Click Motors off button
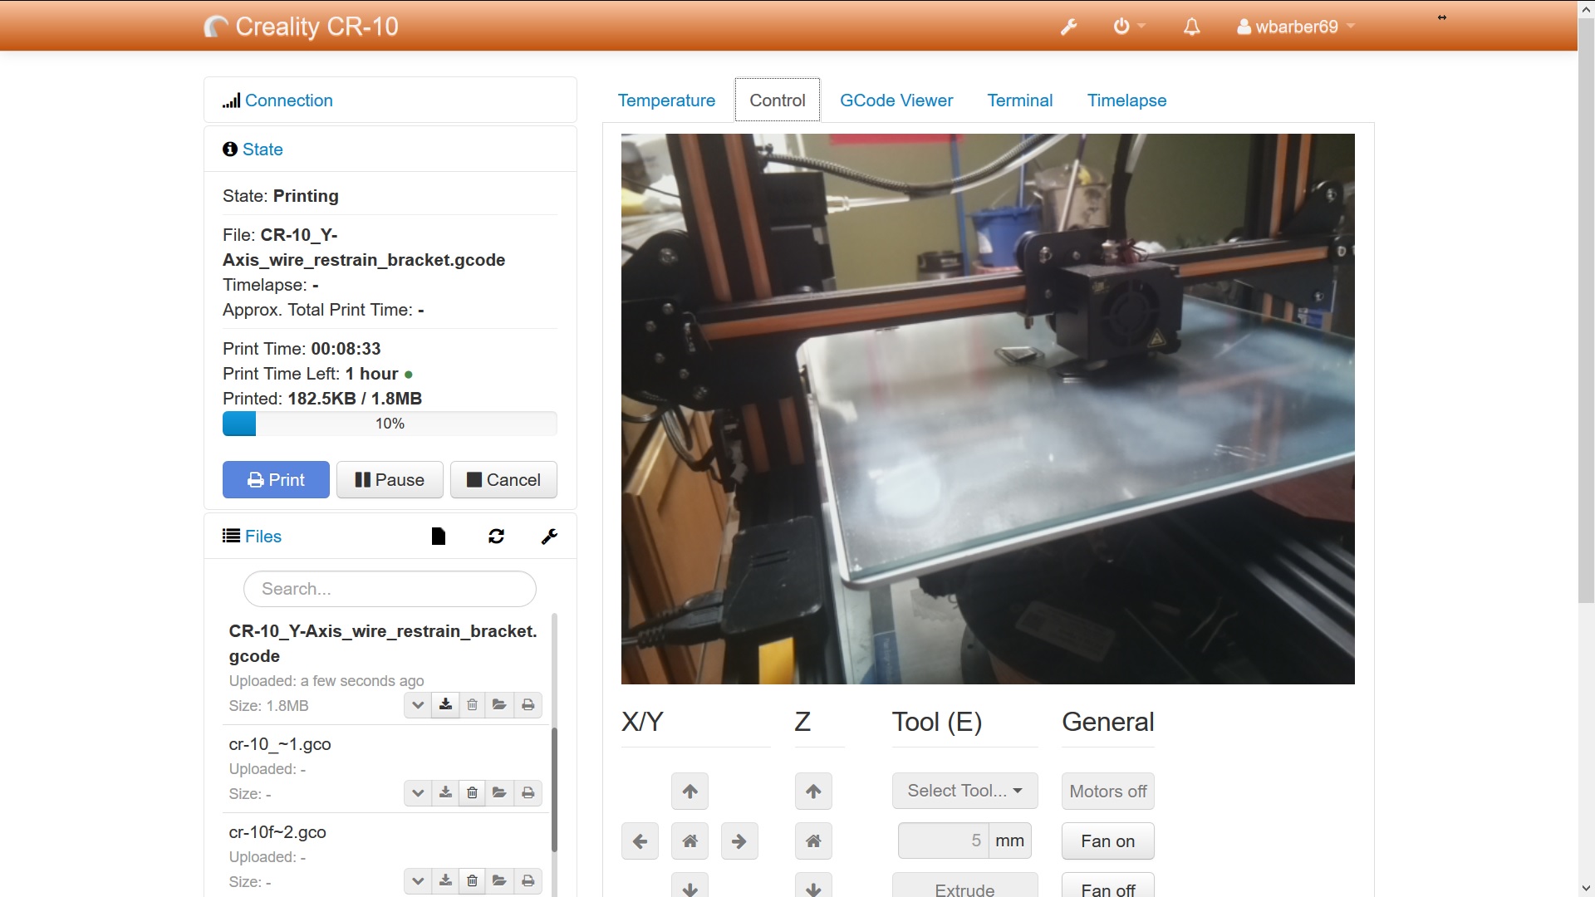This screenshot has height=897, width=1595. pos(1108,792)
